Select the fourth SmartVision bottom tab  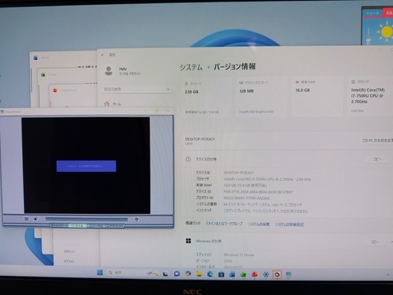pos(114,226)
